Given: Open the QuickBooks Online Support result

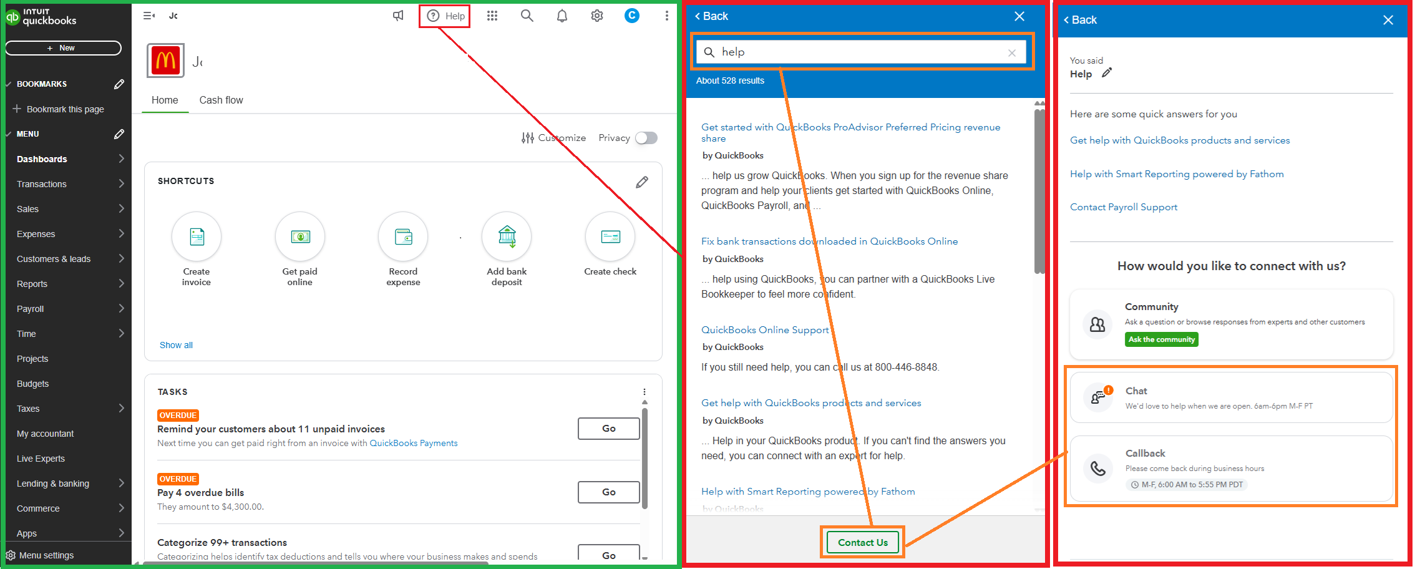Looking at the screenshot, I should coord(765,329).
